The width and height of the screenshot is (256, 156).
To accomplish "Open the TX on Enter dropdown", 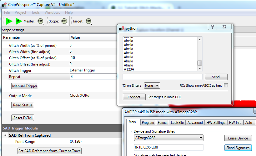I will 152,85.
